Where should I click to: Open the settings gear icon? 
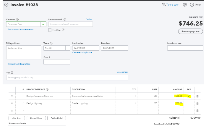185,5
